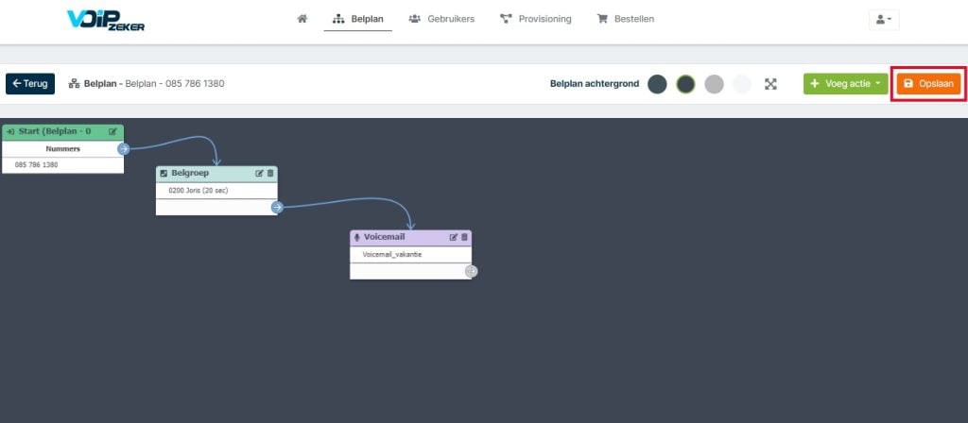The image size is (968, 423).
Task: Edit the Start Belplan node
Action: (x=113, y=131)
